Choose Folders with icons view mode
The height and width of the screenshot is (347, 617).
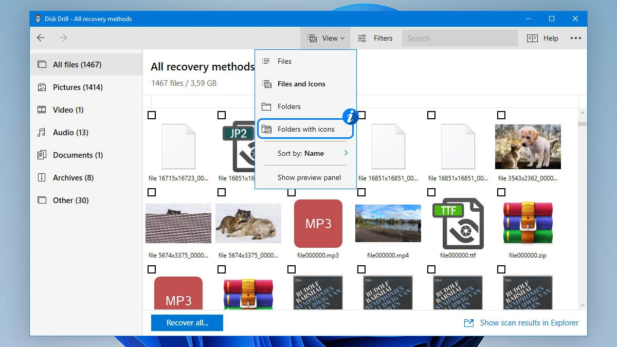click(x=305, y=129)
